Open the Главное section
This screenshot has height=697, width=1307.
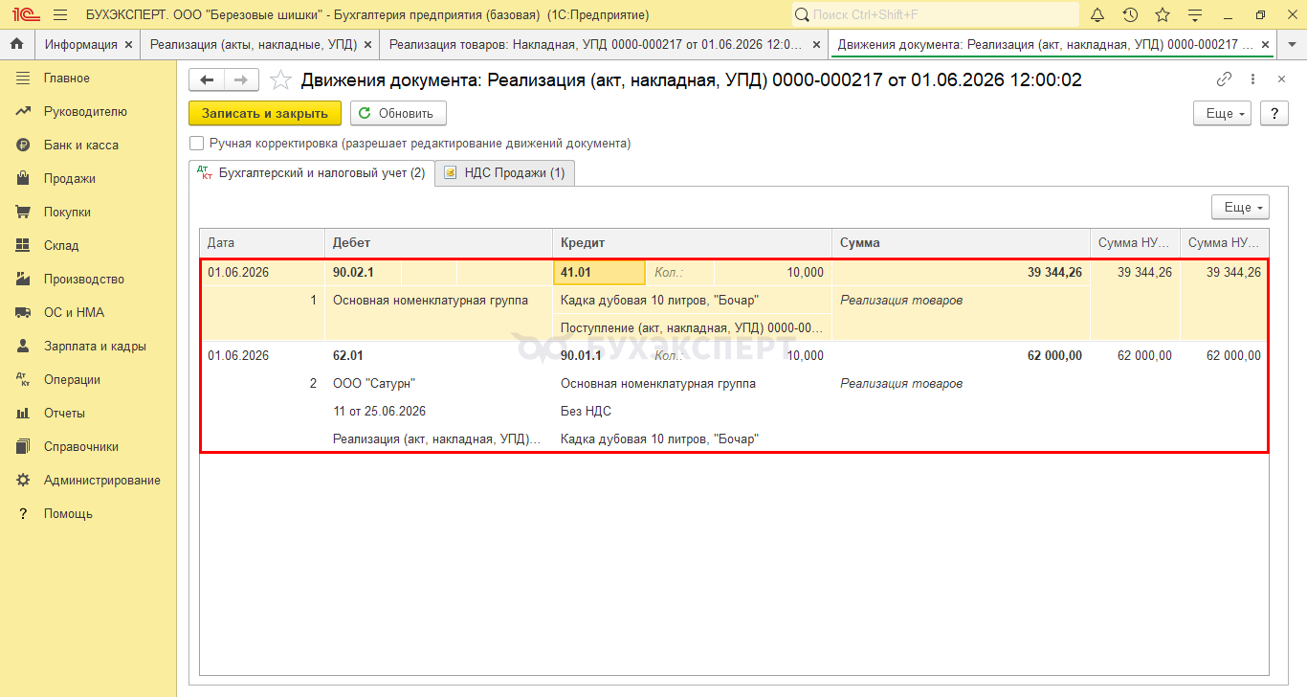(x=67, y=79)
